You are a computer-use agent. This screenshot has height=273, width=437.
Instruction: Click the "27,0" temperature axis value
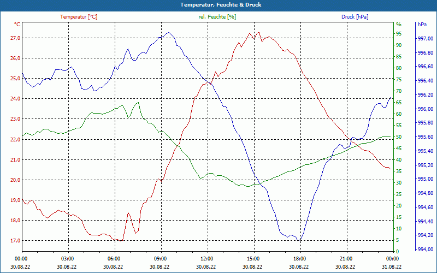15,38
